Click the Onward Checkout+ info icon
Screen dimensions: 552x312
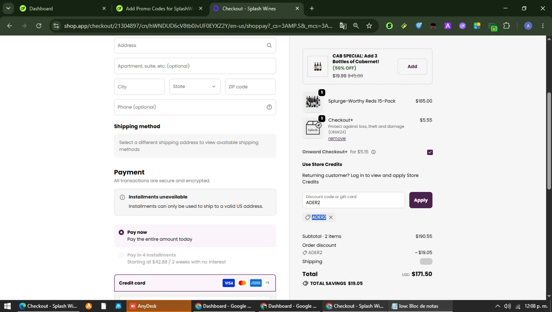373,152
